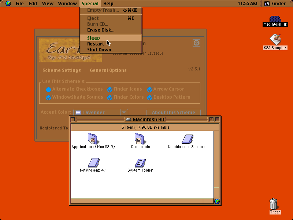Click the horizontal scrollbar of Macintosh HD window
The width and height of the screenshot is (293, 220).
142,201
